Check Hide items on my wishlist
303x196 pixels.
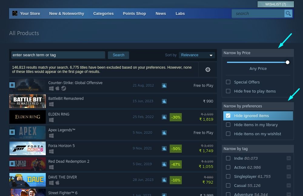pyautogui.click(x=228, y=134)
